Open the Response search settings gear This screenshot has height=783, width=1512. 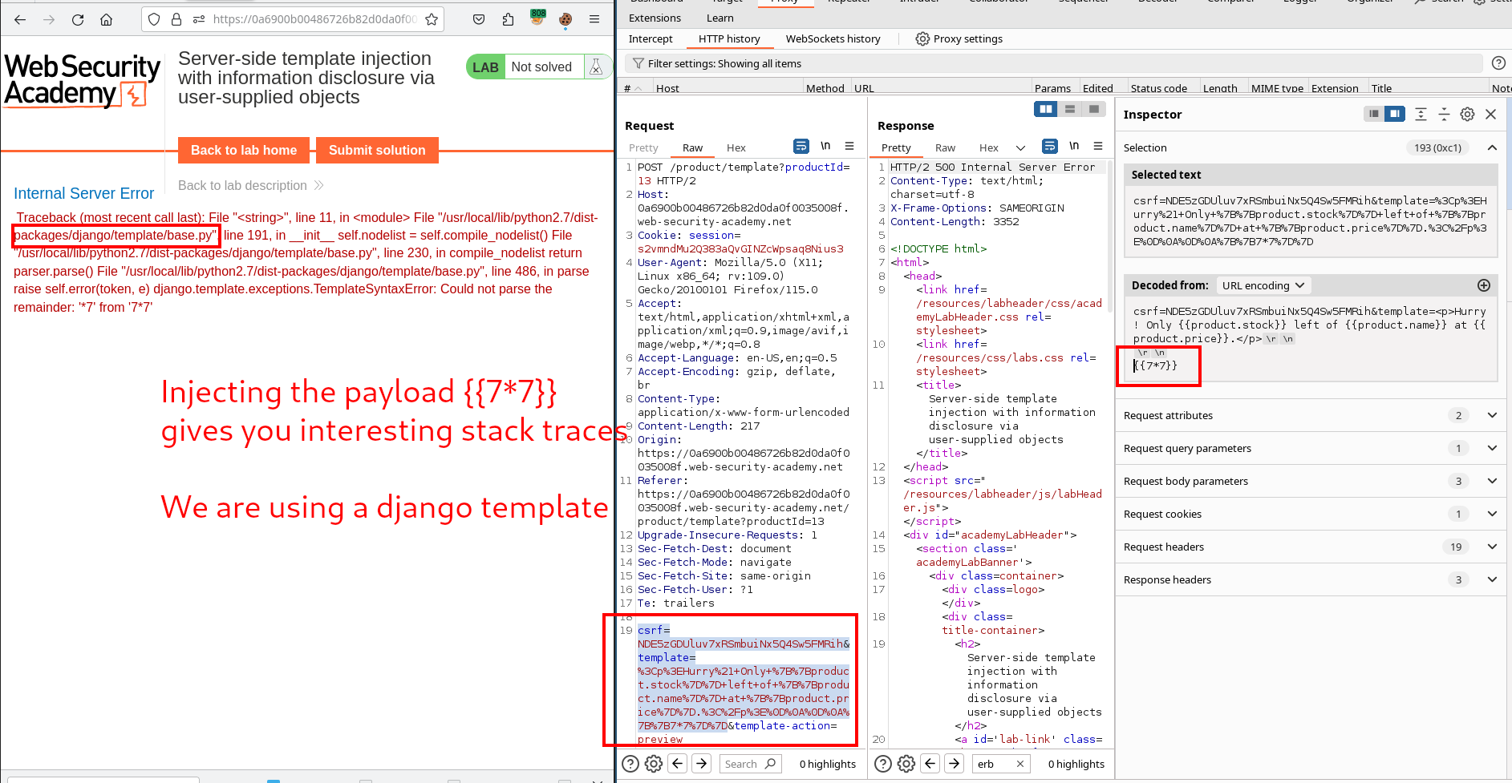[906, 764]
